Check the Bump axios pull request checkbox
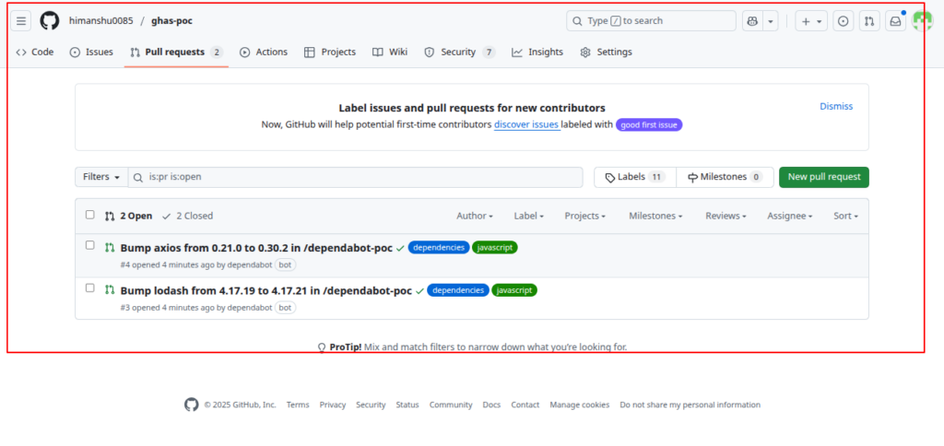This screenshot has height=446, width=944. pyautogui.click(x=90, y=245)
